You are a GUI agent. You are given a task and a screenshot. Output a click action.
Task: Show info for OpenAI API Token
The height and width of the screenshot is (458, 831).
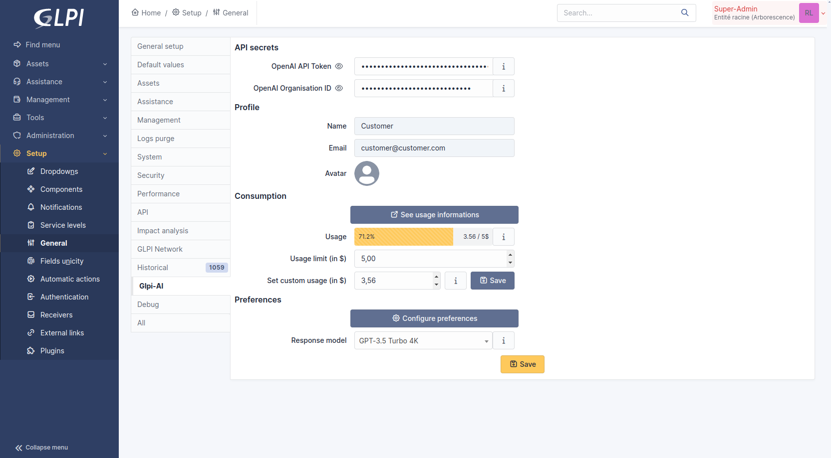(x=504, y=66)
